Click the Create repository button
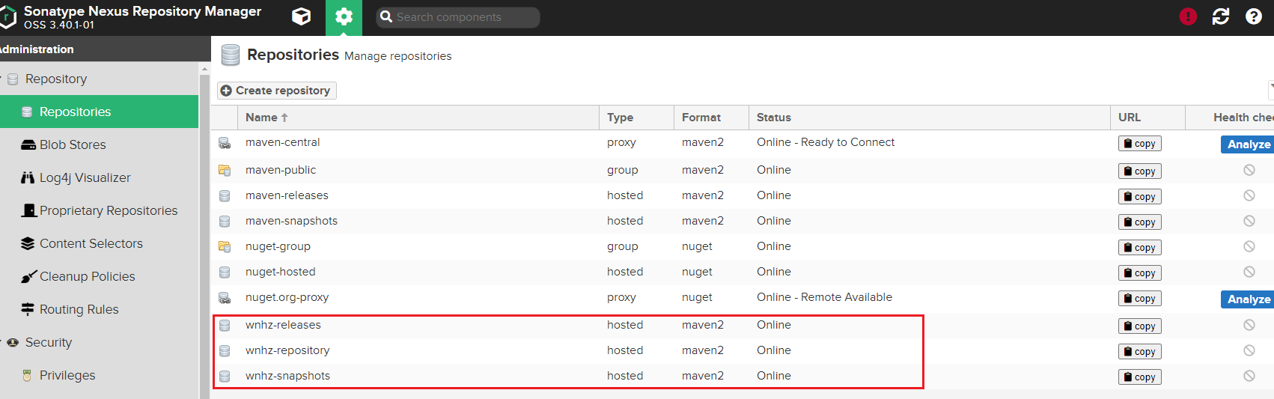Viewport: 1274px width, 399px height. click(x=277, y=91)
